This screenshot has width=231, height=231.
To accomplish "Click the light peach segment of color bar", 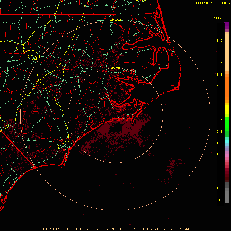I will [227, 53].
